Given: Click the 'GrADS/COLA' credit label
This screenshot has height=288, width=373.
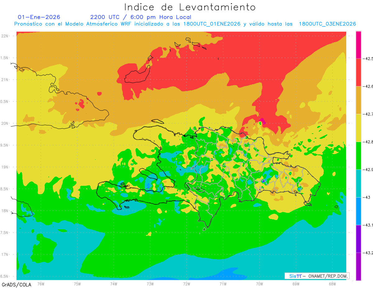Looking at the screenshot, I should [16, 285].
